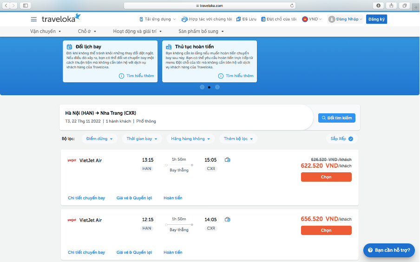This screenshot has width=420, height=262.
Task: Click VietJet logo on 13:15 flight
Action: pos(72,160)
